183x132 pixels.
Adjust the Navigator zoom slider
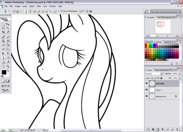coord(167,36)
